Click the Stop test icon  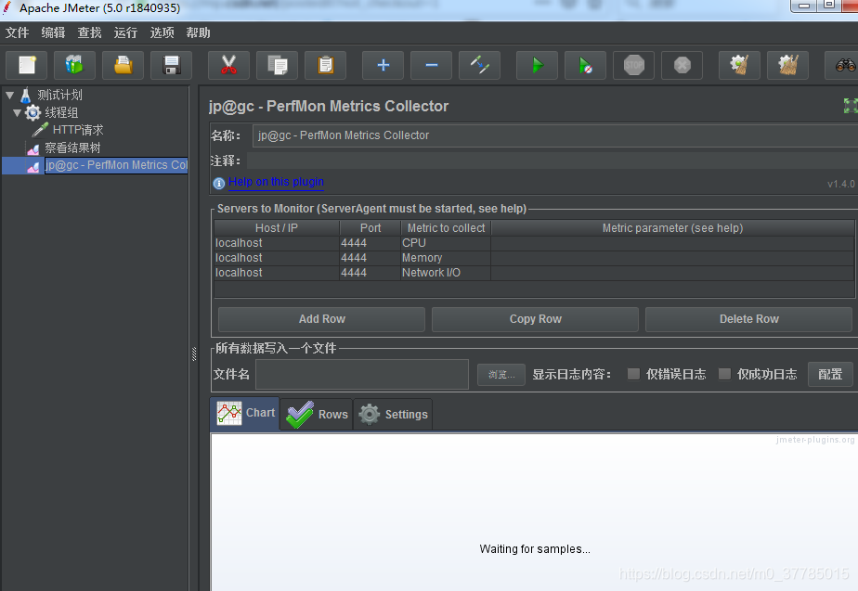click(633, 66)
